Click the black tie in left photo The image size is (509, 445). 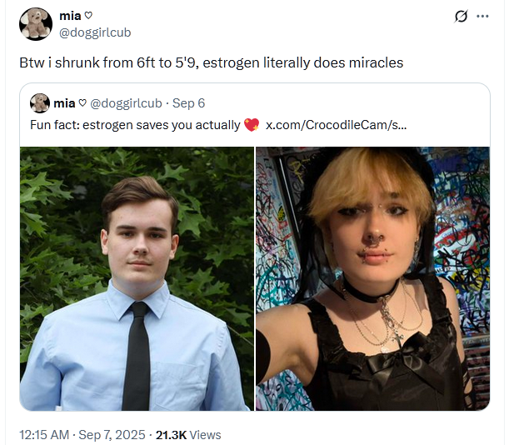click(x=138, y=356)
